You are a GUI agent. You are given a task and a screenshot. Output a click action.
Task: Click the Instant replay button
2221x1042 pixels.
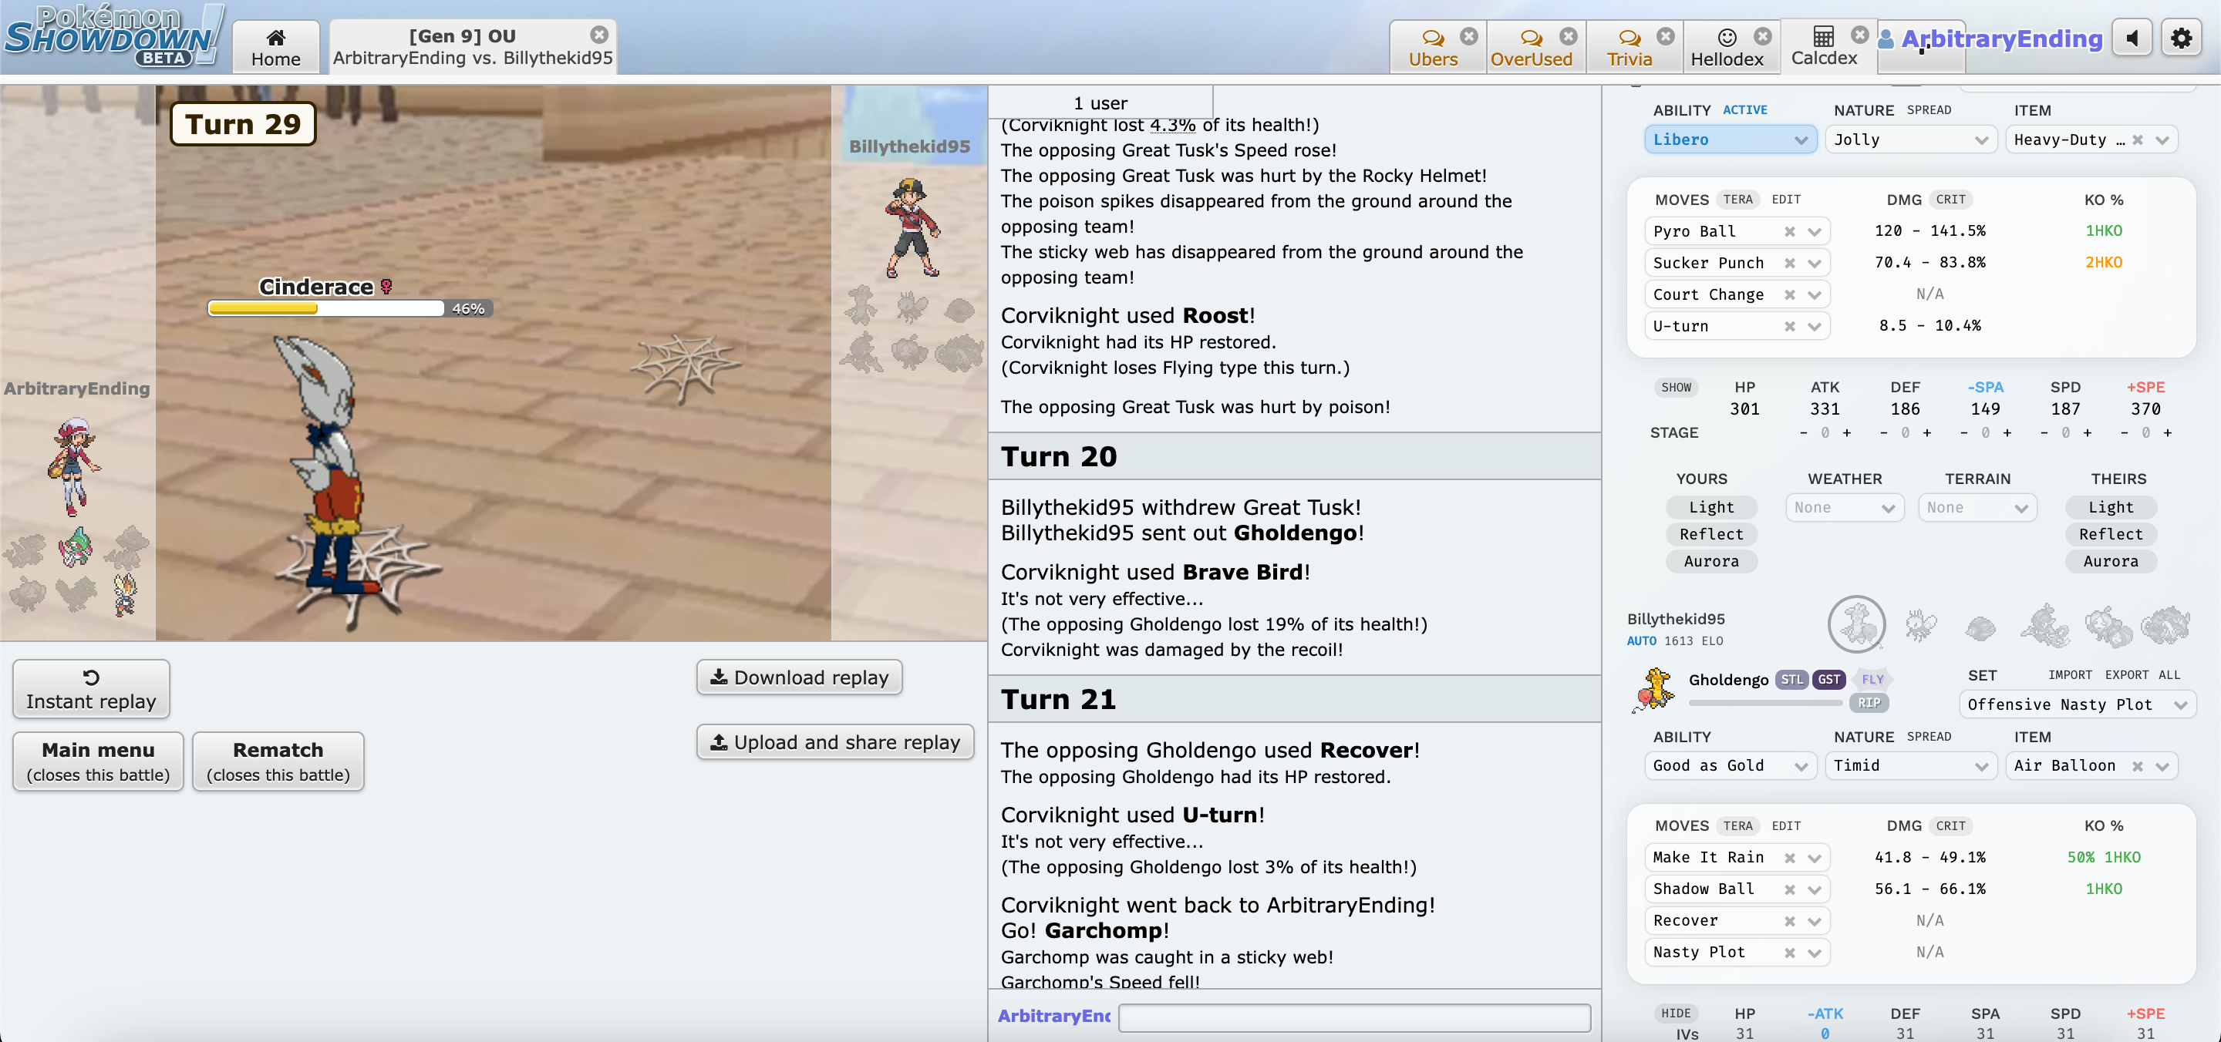tap(90, 689)
